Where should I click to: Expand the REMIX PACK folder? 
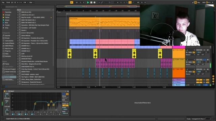[x=18, y=72]
